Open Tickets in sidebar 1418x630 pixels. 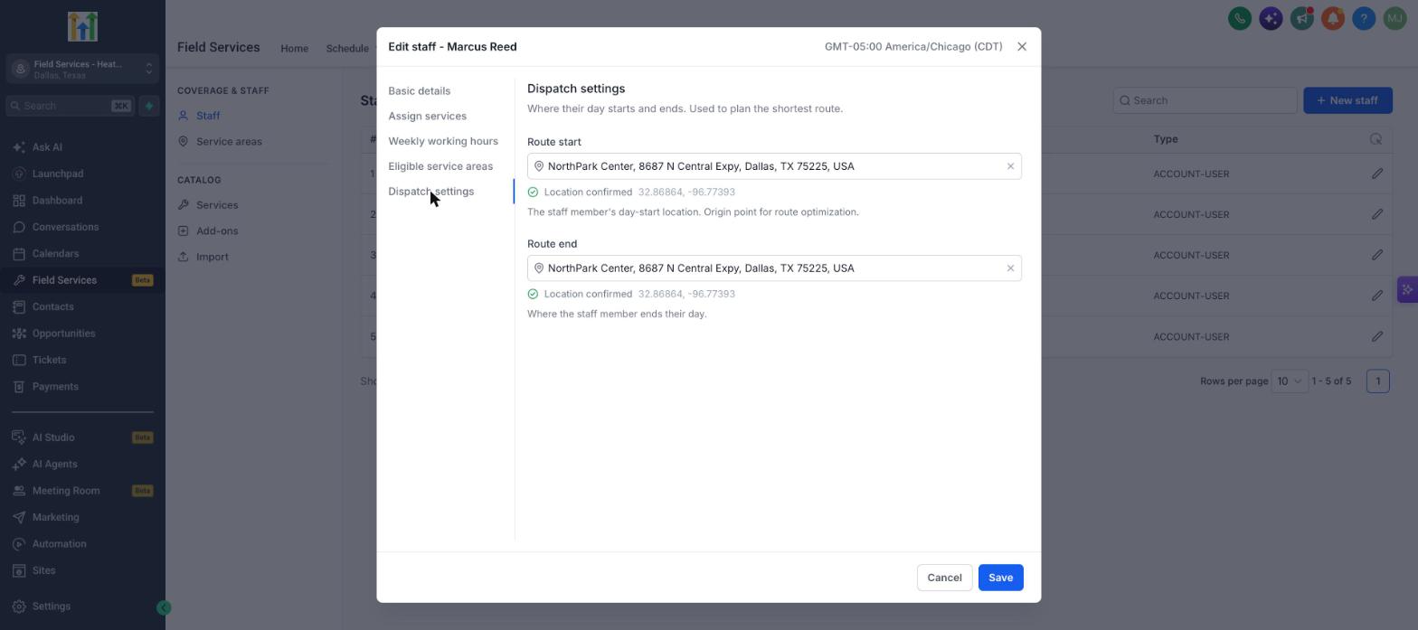tap(82, 360)
